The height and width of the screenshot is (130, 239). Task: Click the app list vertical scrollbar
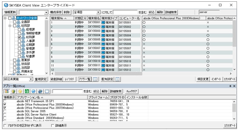pos(234,108)
